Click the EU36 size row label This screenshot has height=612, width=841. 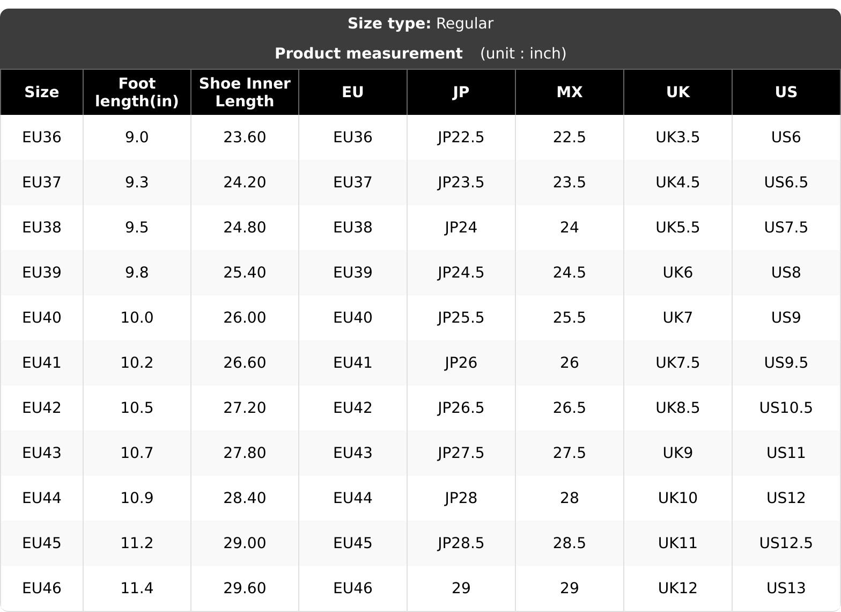click(x=42, y=137)
